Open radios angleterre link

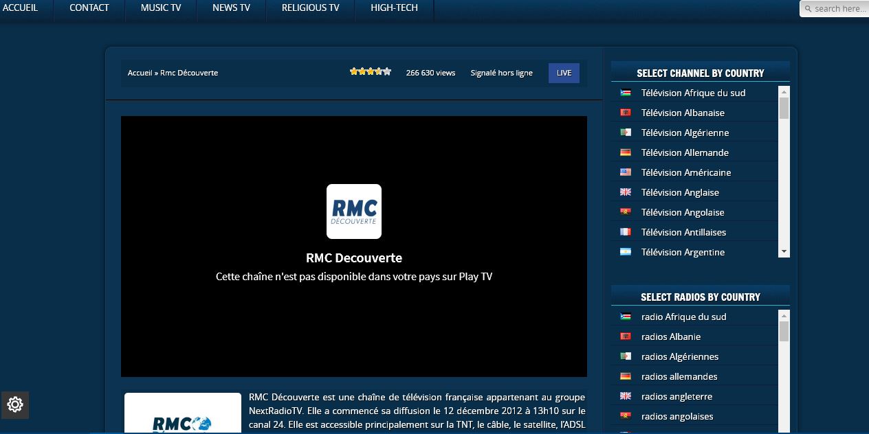(x=676, y=396)
